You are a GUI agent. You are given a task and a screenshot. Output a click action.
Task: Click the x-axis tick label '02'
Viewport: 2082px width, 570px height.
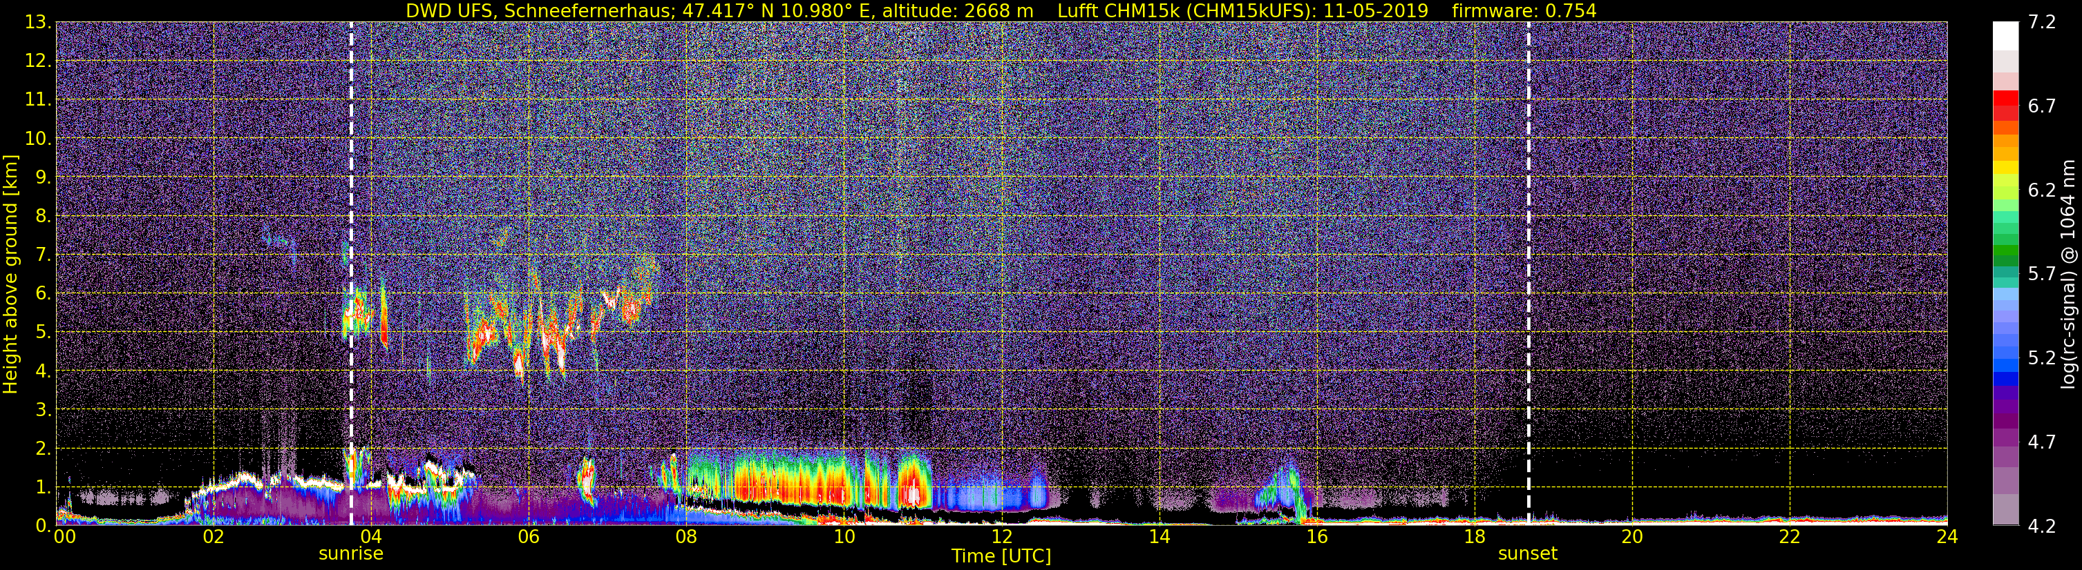(214, 537)
